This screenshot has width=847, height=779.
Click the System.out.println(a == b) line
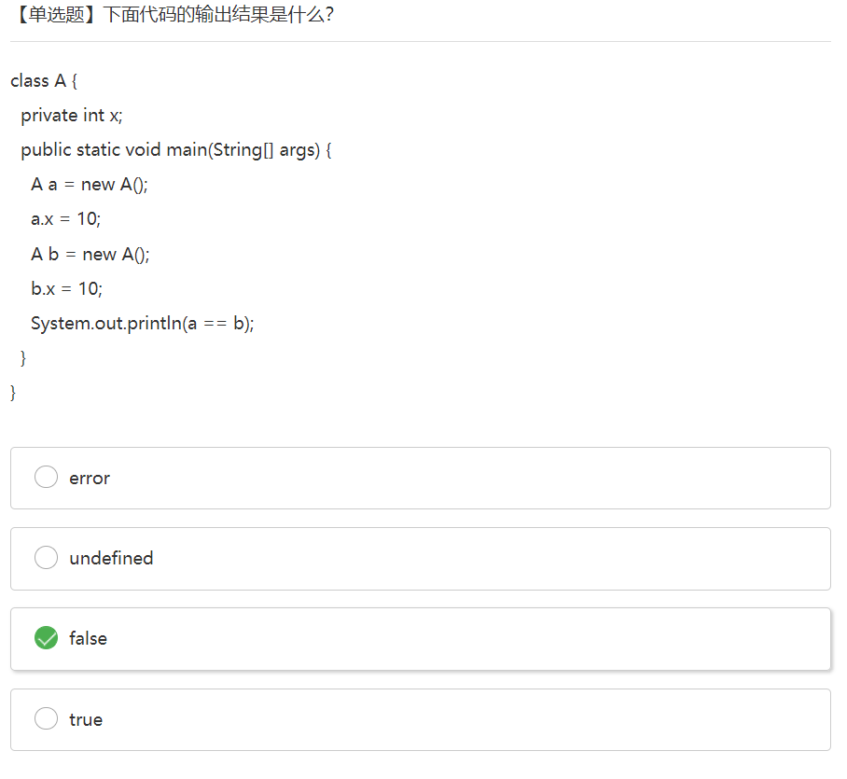[143, 324]
